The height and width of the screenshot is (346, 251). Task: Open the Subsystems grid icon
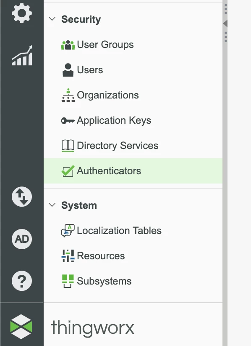[68, 281]
